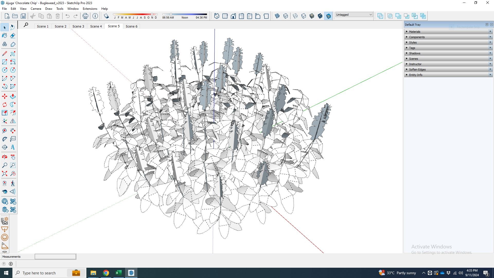Choose the Circle tool

4,70
